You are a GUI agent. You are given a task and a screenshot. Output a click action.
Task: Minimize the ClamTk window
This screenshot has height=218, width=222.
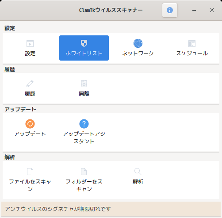click(x=194, y=10)
